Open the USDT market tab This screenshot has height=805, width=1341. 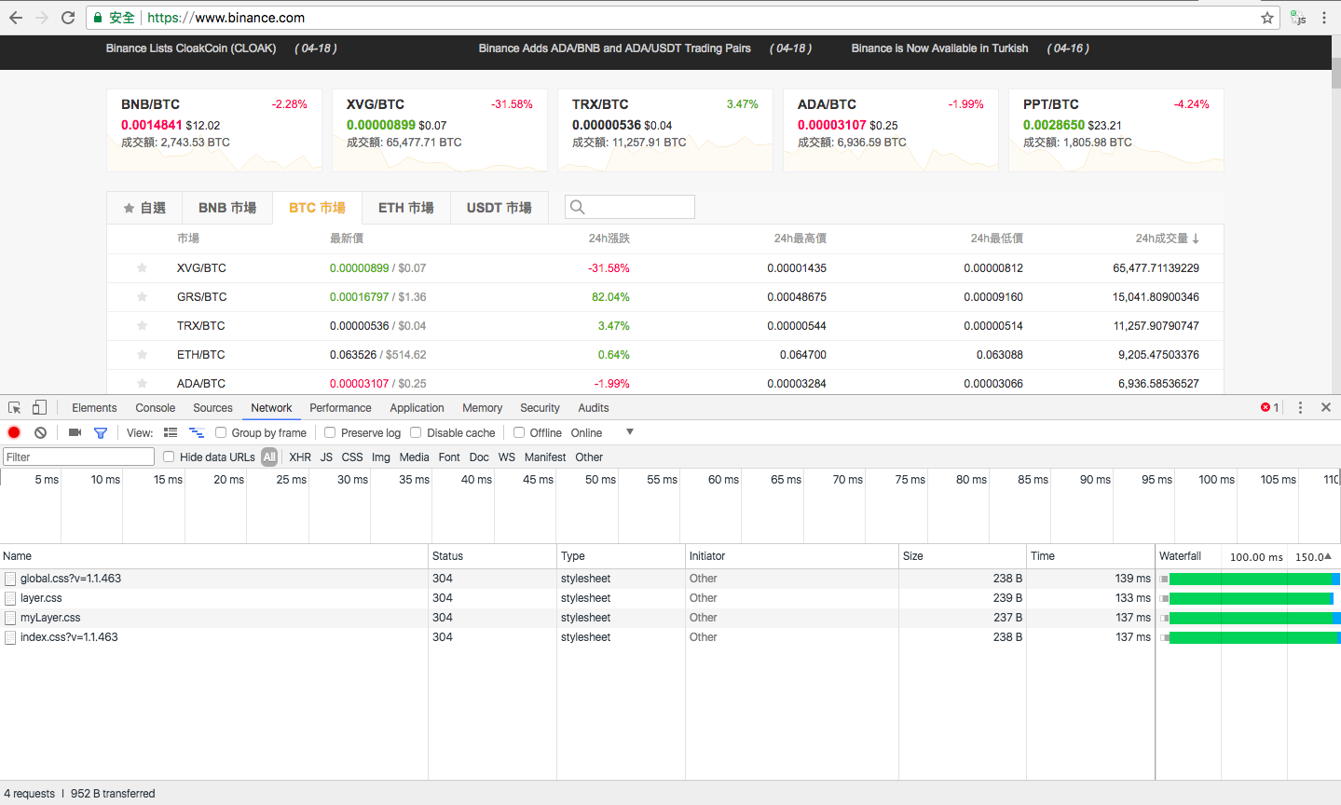pyautogui.click(x=499, y=208)
